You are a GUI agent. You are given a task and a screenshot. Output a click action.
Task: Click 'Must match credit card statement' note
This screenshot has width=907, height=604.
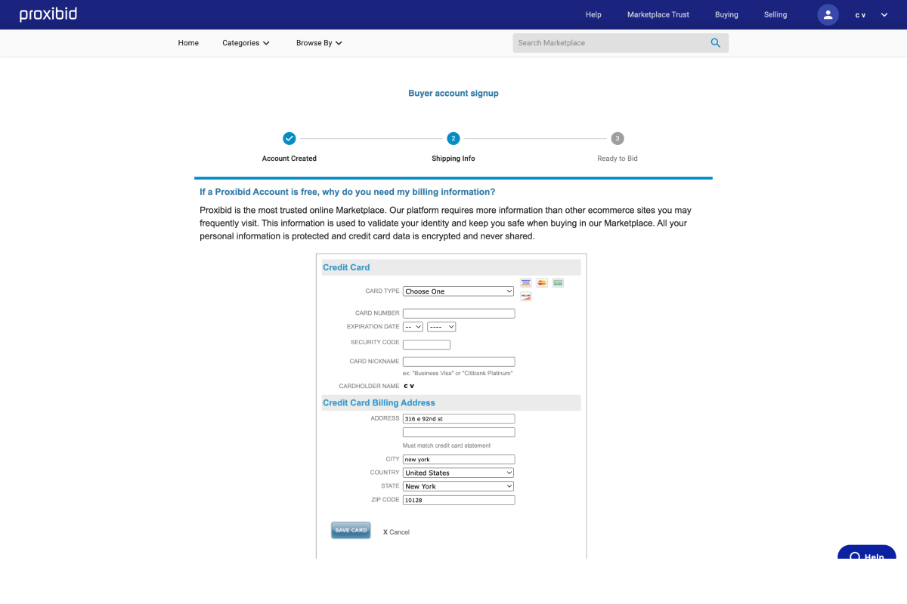(447, 445)
